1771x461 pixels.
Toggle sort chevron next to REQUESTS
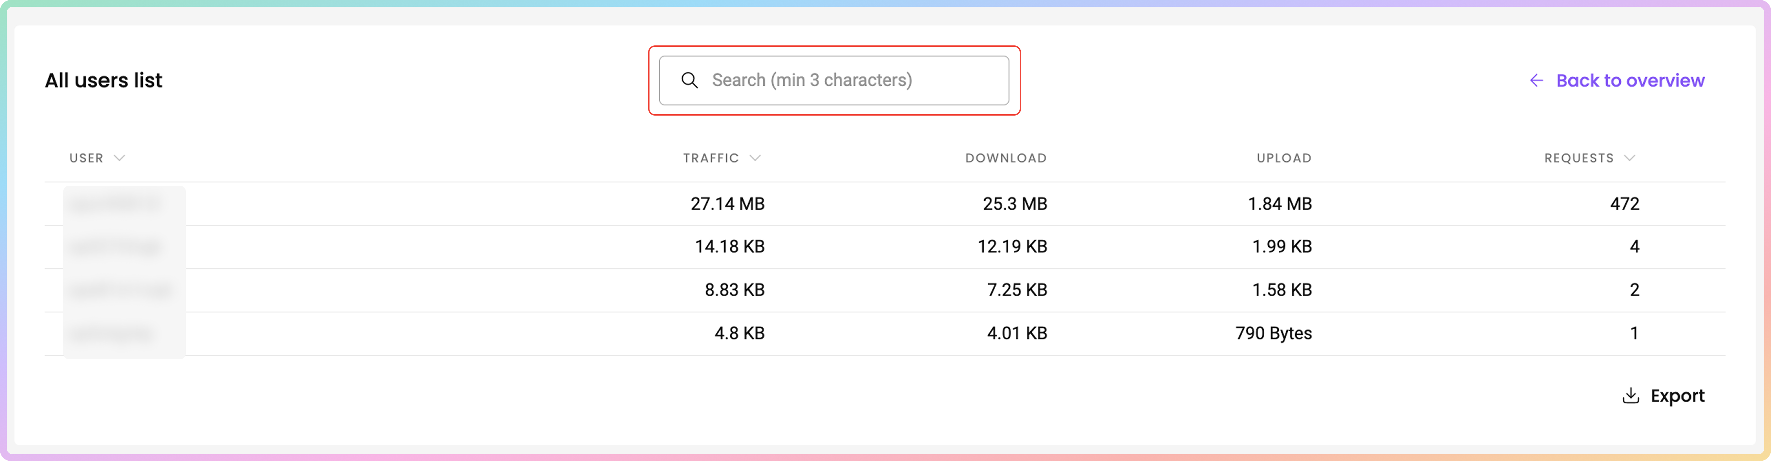[1629, 158]
